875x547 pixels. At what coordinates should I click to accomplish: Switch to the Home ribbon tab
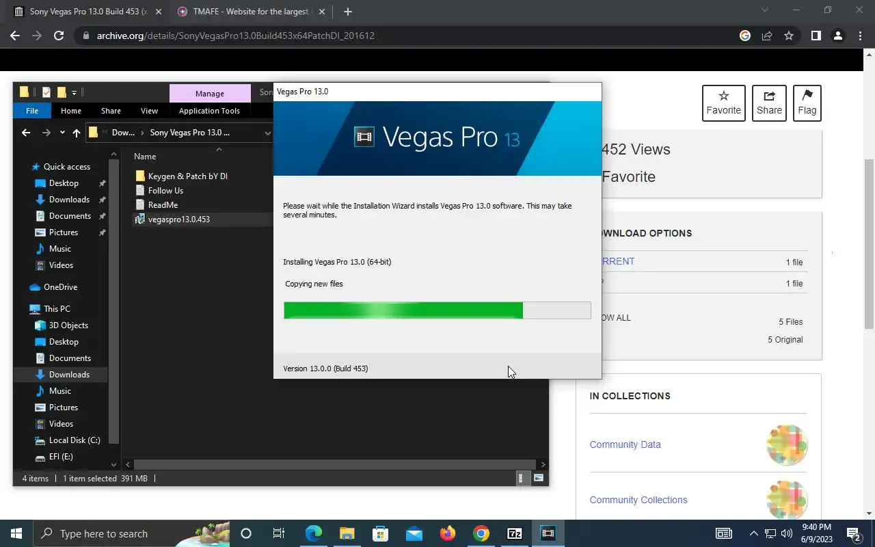[x=70, y=111]
